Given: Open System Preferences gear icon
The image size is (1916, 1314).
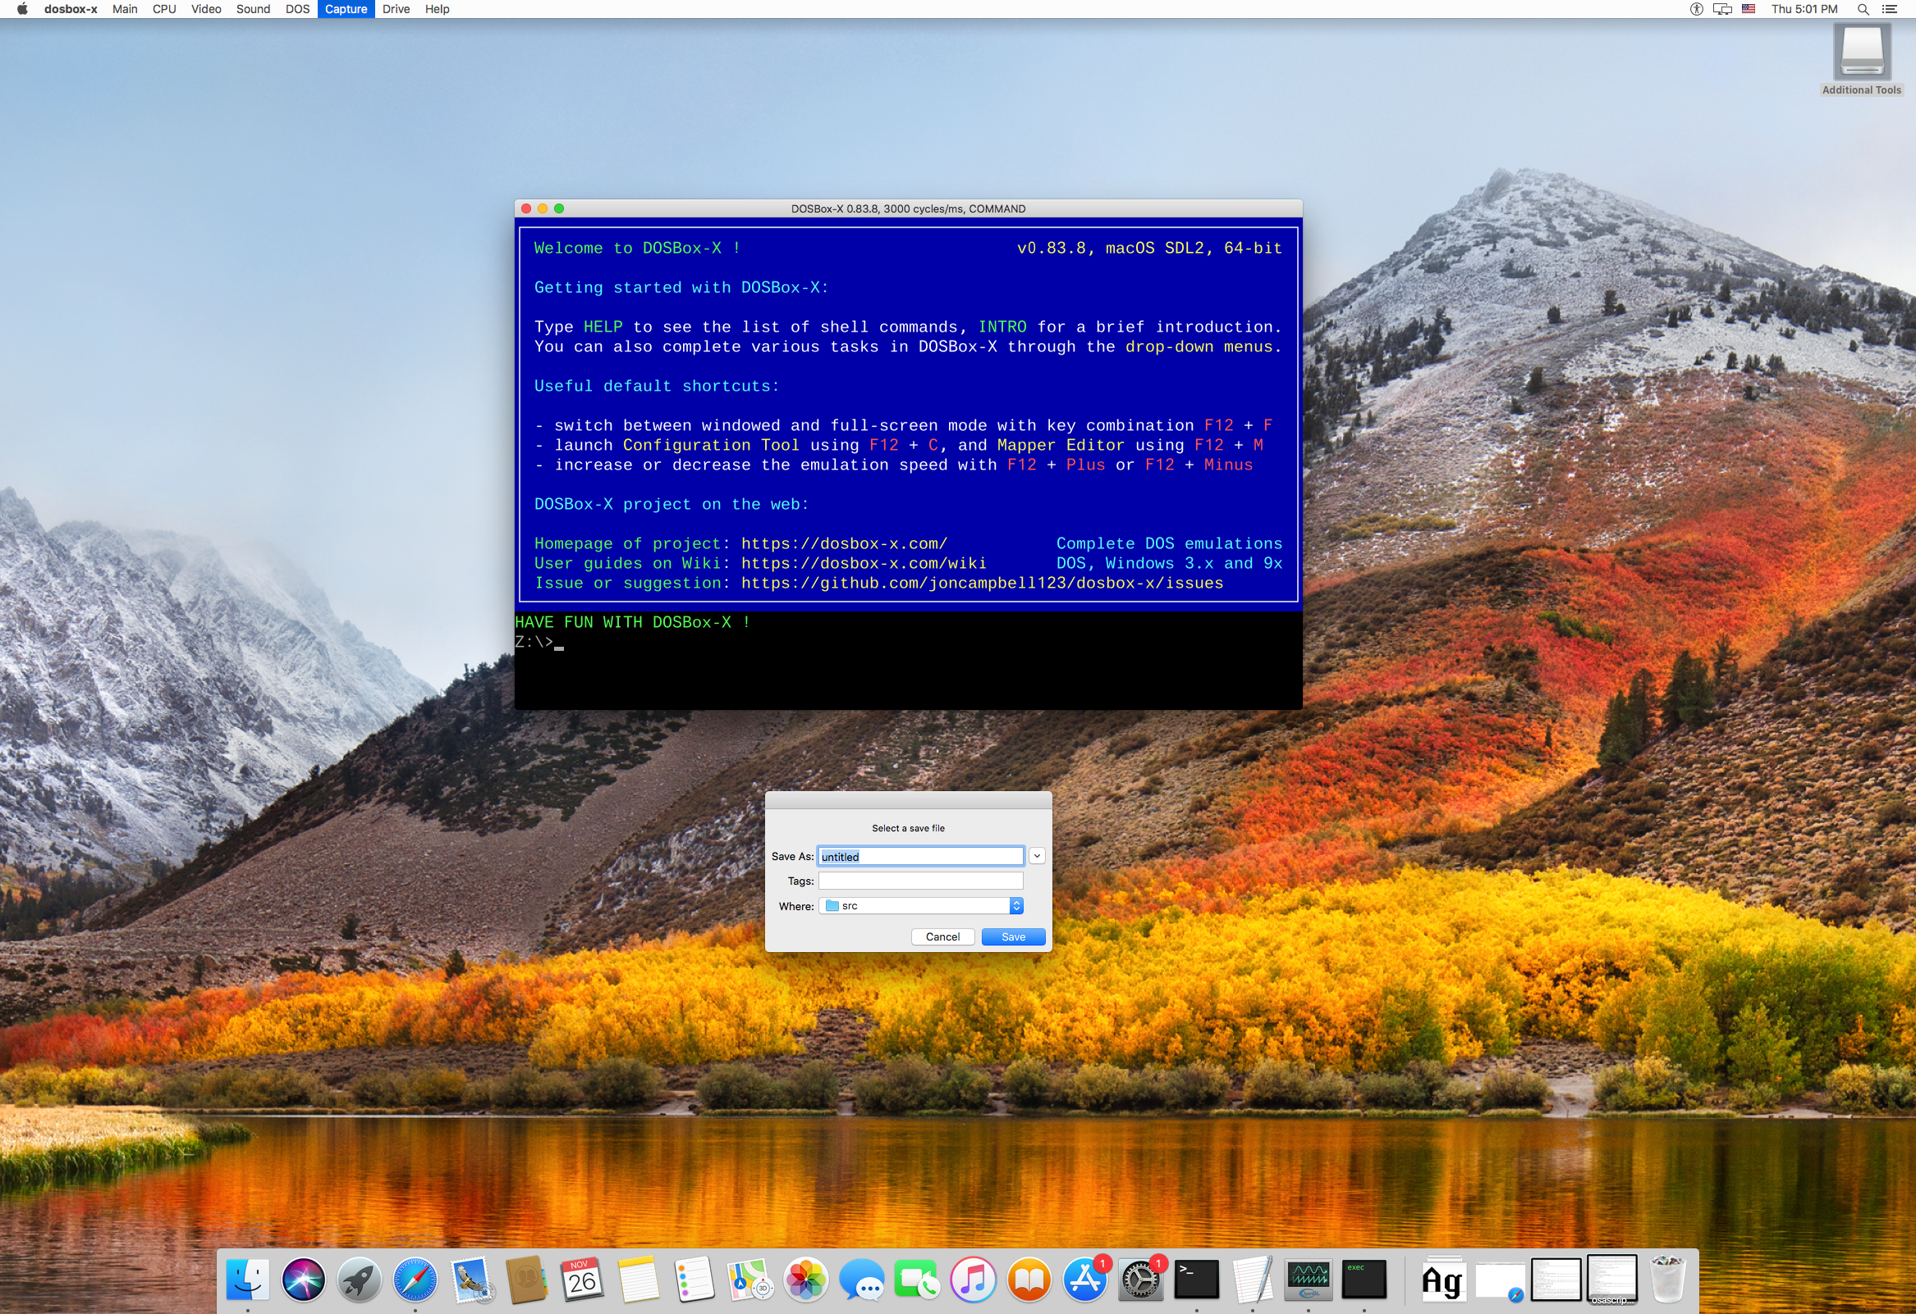Looking at the screenshot, I should point(1141,1280).
